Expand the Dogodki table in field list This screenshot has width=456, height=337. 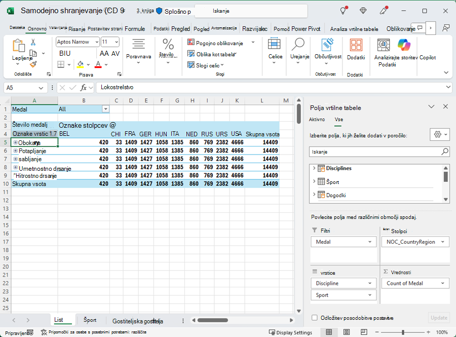(314, 195)
